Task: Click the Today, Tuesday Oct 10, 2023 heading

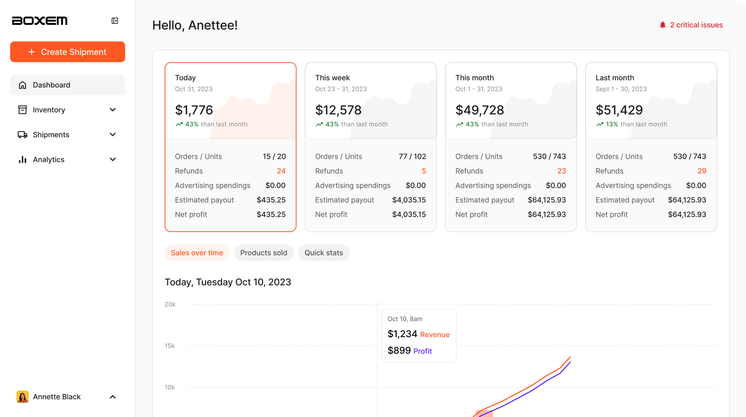Action: click(228, 282)
